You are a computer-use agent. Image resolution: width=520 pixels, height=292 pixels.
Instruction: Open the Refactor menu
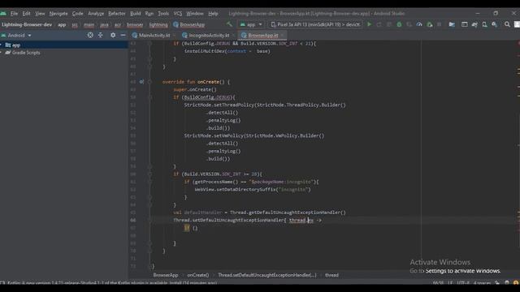pyautogui.click(x=117, y=14)
